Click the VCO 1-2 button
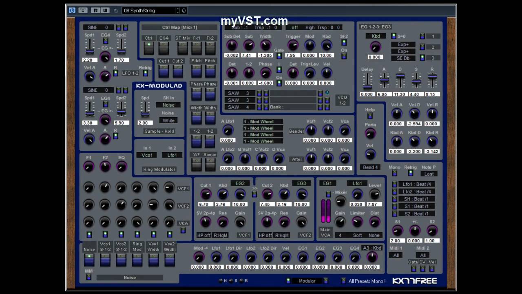The image size is (522, 294). click(342, 100)
